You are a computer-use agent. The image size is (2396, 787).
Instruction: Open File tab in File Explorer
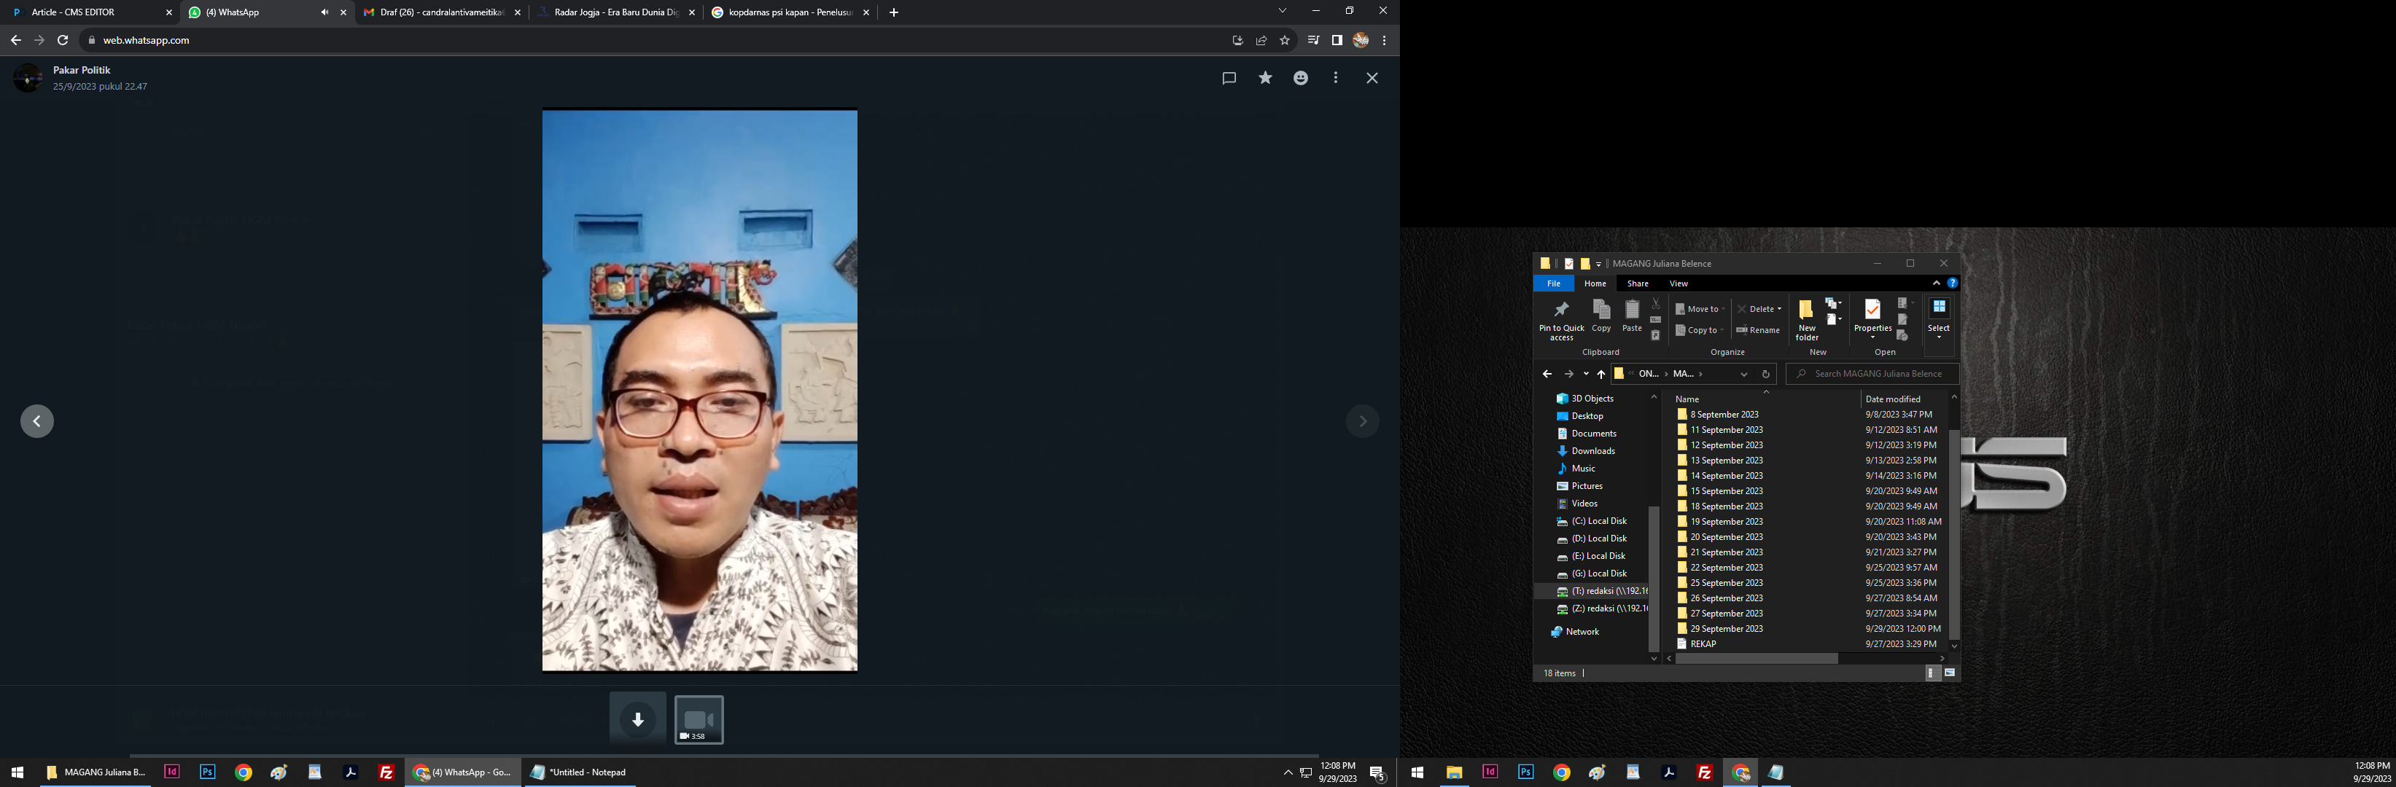[1553, 283]
